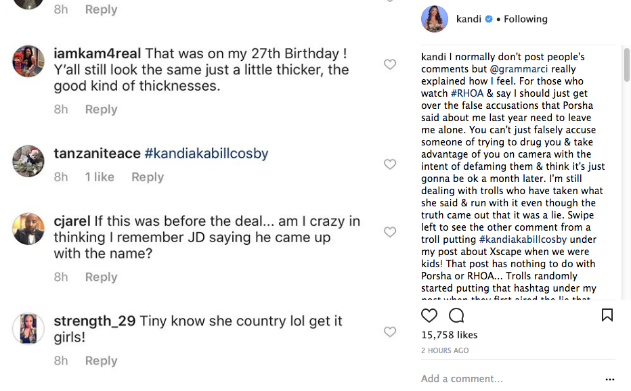Viewport: 631px width, 391px height.
Task: Like iamkam4real's comment
Action: click(390, 64)
